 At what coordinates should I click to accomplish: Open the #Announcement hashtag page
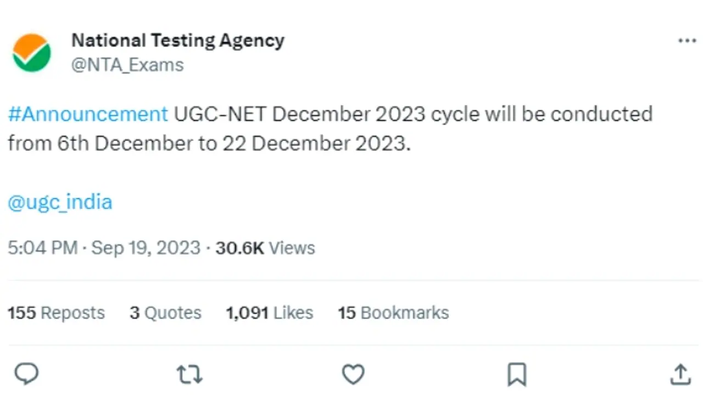(x=87, y=114)
